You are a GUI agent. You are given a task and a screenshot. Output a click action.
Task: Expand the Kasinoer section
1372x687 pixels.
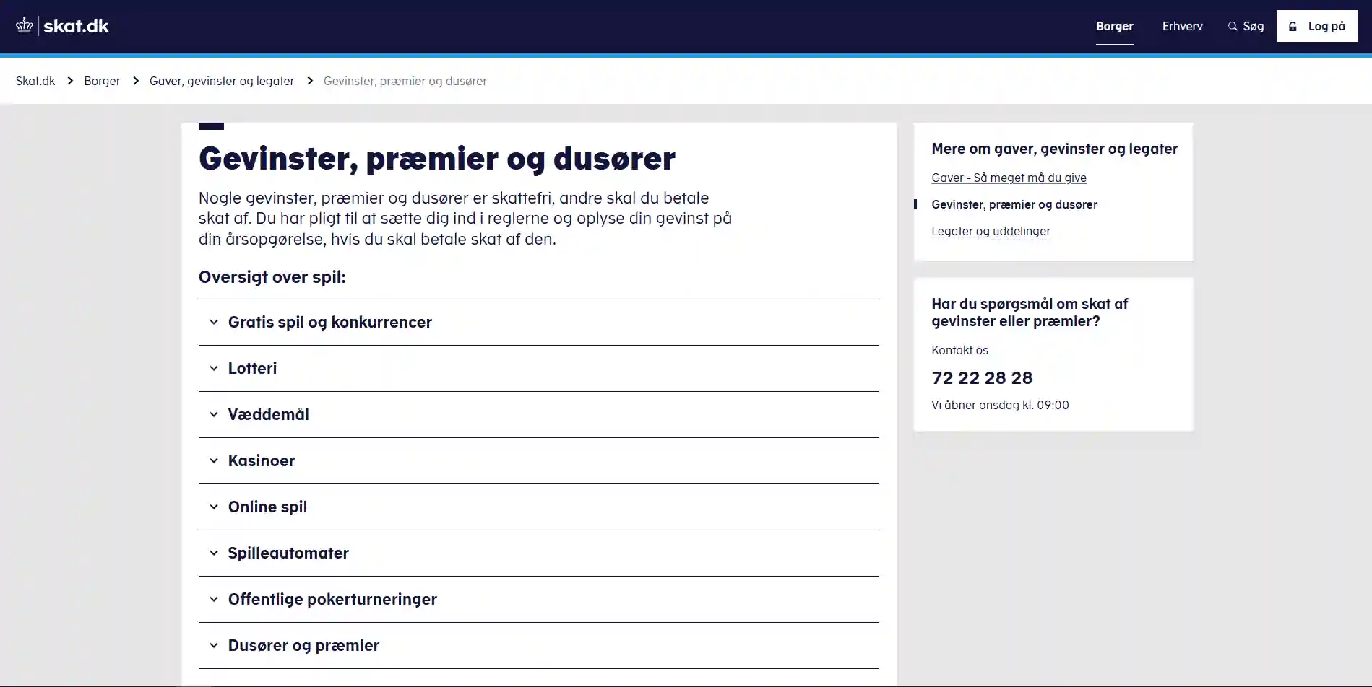click(x=538, y=460)
